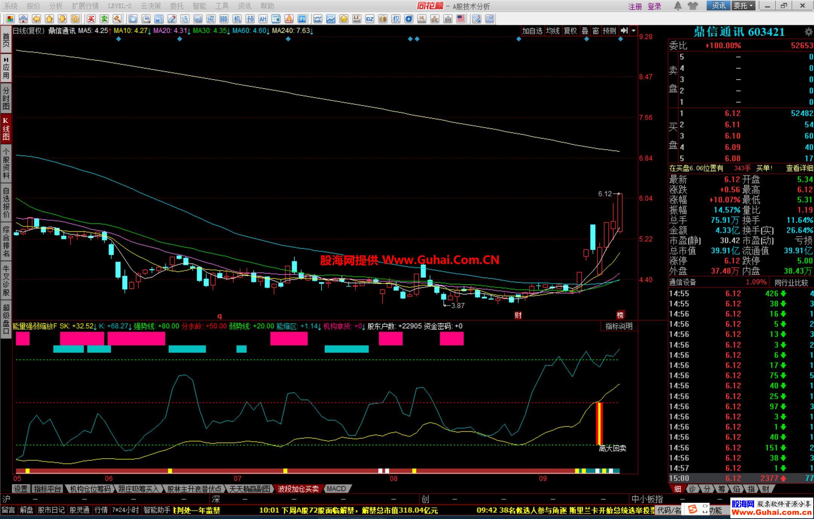This screenshot has width=814, height=519.
Task: Click the 智能助手 status bar button
Action: point(157,510)
